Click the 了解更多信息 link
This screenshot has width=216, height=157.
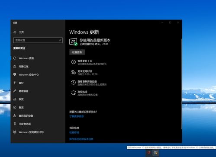tap(77, 116)
